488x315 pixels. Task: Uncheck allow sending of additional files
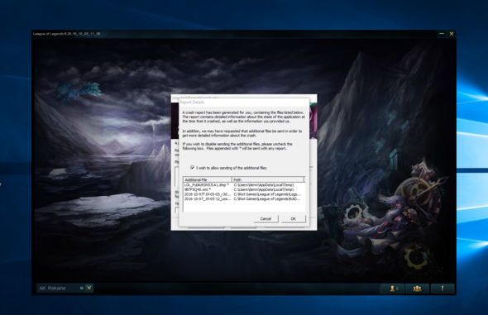pos(193,168)
